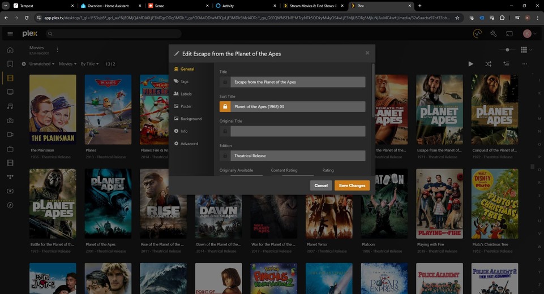Expand the tab search dropdown in browser
This screenshot has height=294, width=544.
pyautogui.click(x=6, y=6)
